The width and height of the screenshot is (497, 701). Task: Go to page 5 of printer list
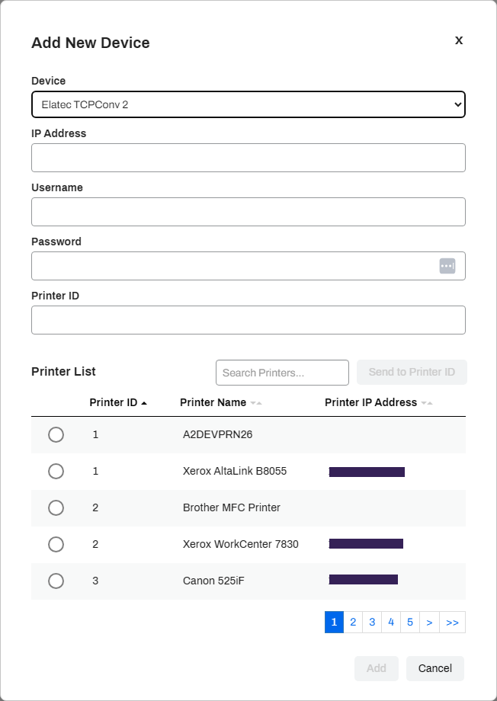[410, 623]
